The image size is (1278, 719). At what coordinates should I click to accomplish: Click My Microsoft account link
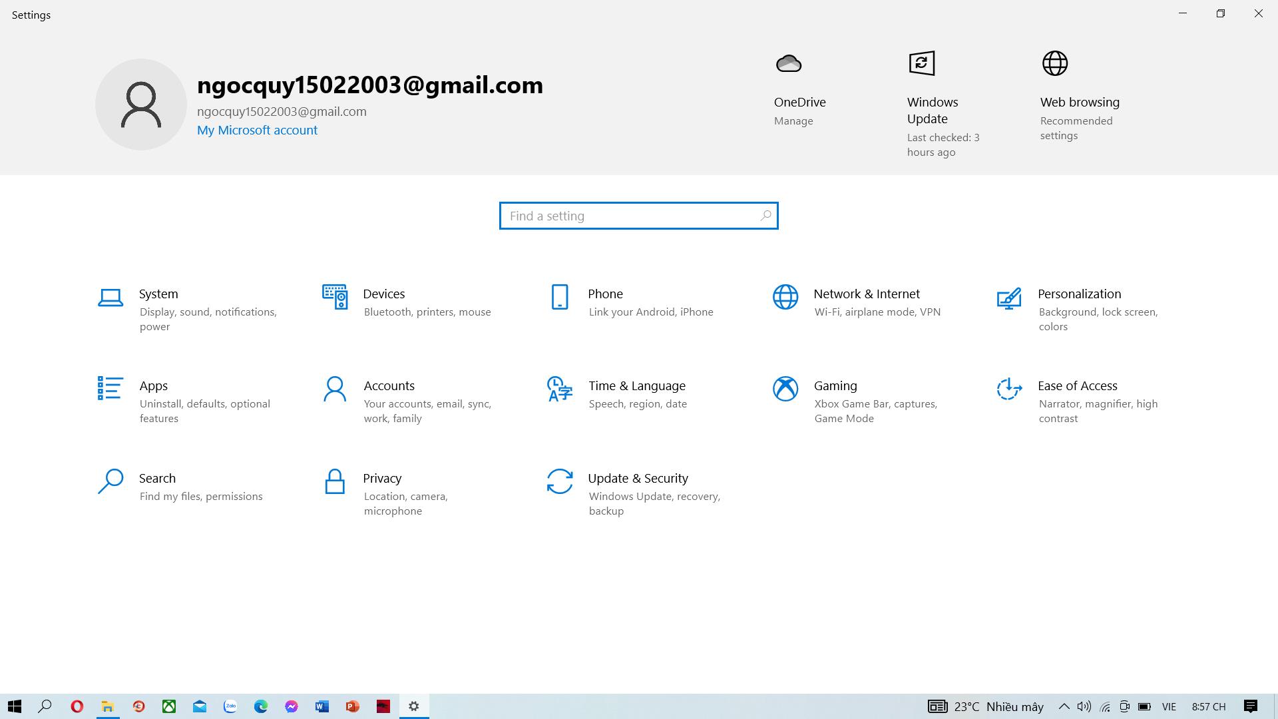click(x=257, y=130)
